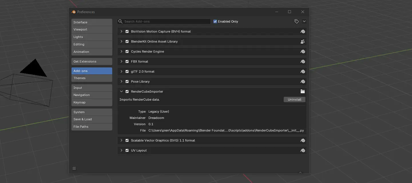Uncheck the Pose Library add-on
The image size is (412, 183).
[x=127, y=81]
